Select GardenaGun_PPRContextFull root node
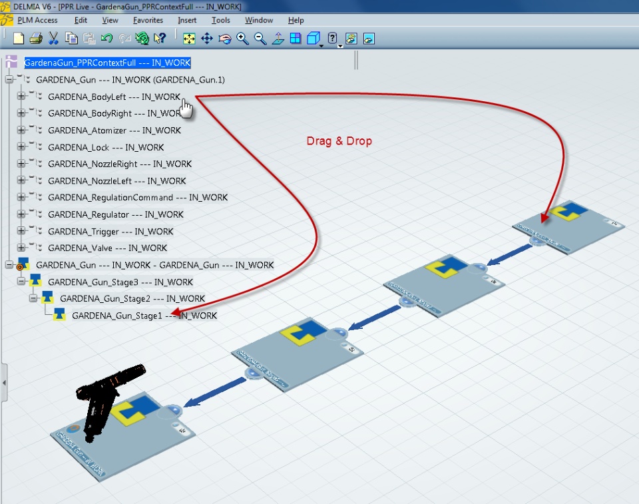The width and height of the screenshot is (639, 504). pos(107,63)
